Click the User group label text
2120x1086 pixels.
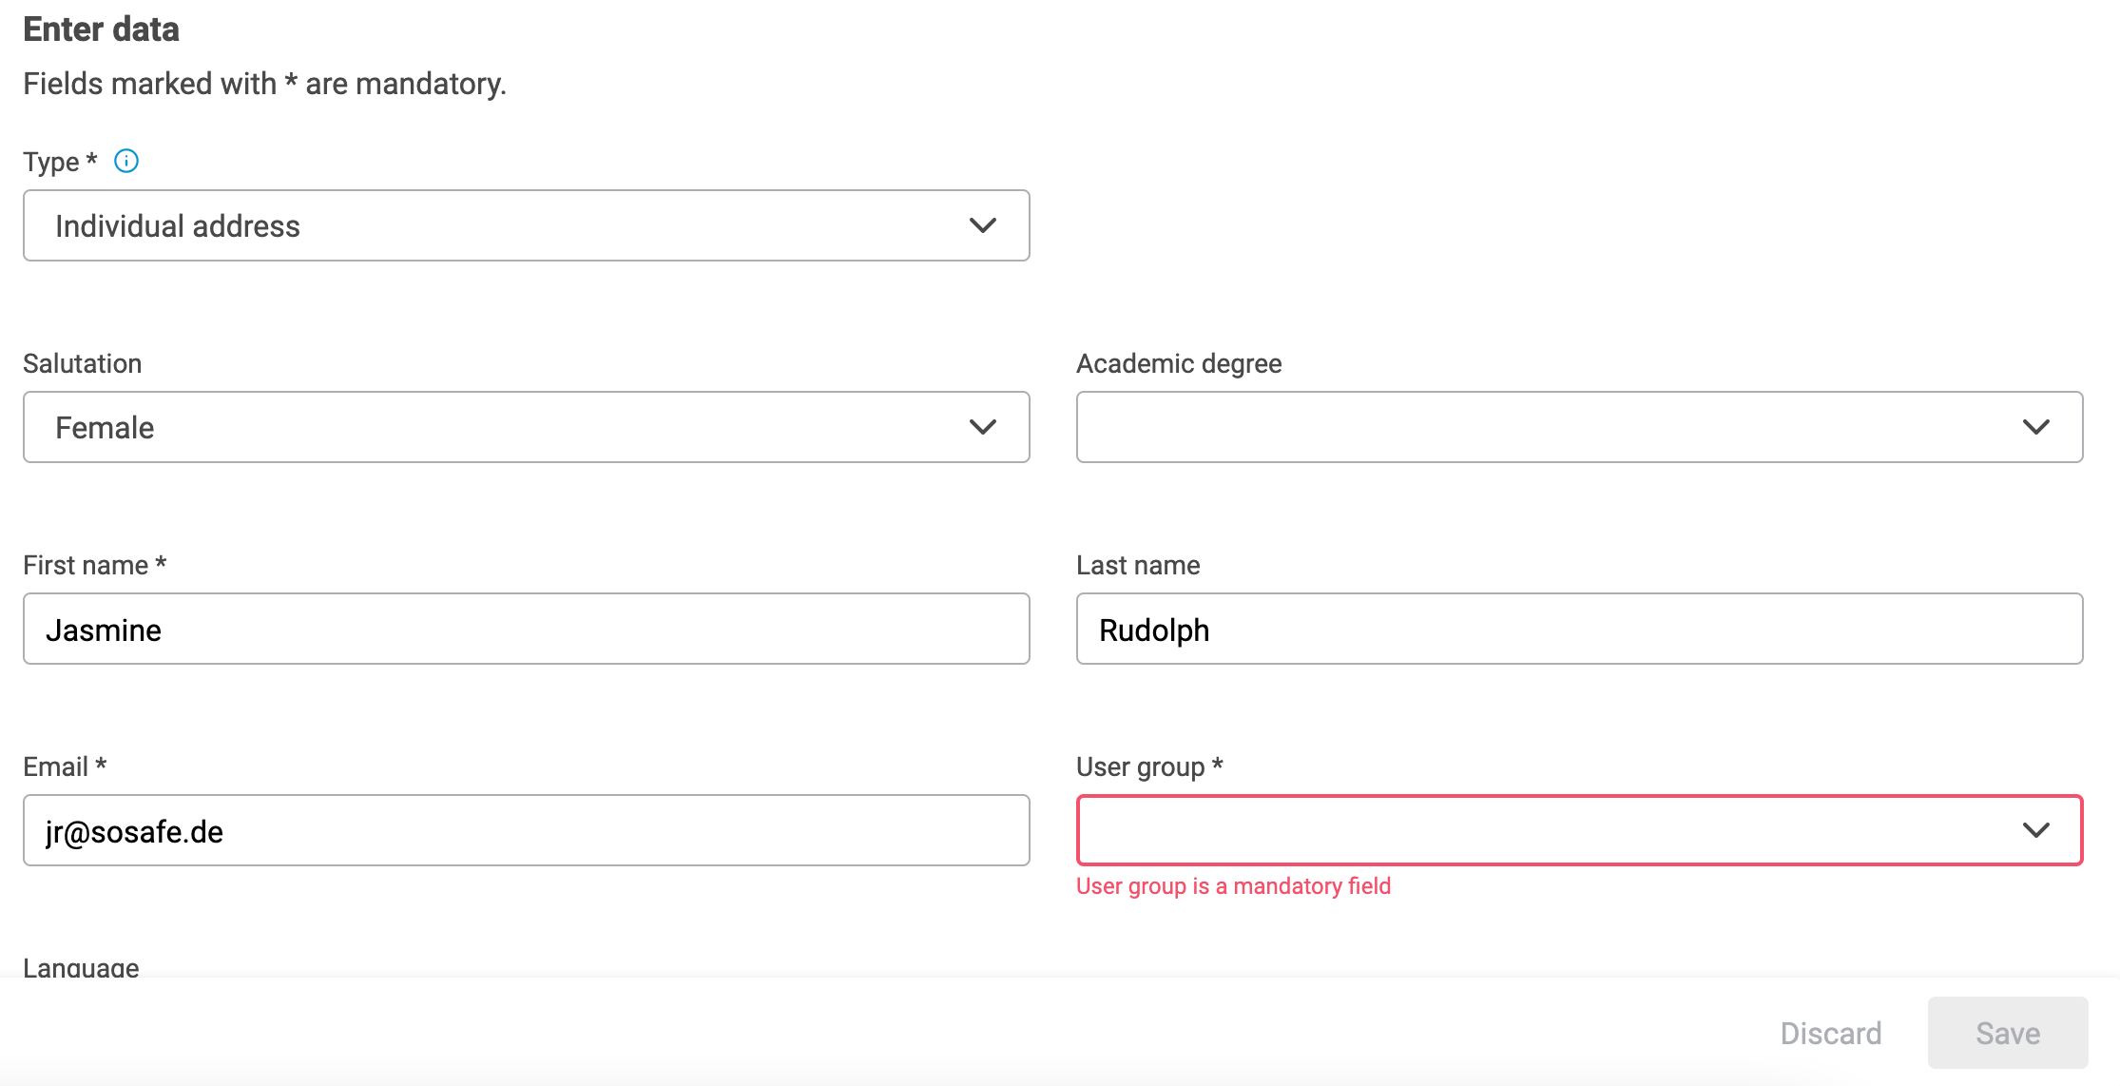point(1140,766)
